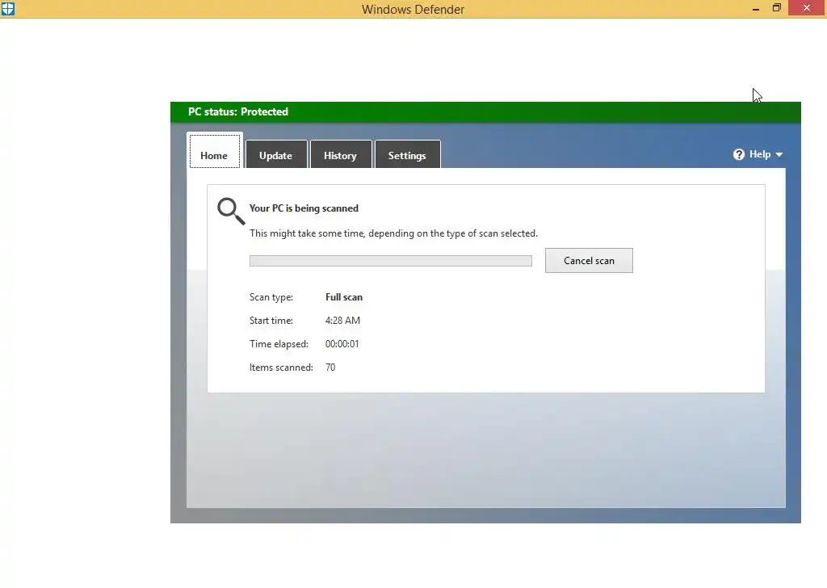Open the Settings tab
Screen dimensions: 827x588
[407, 154]
